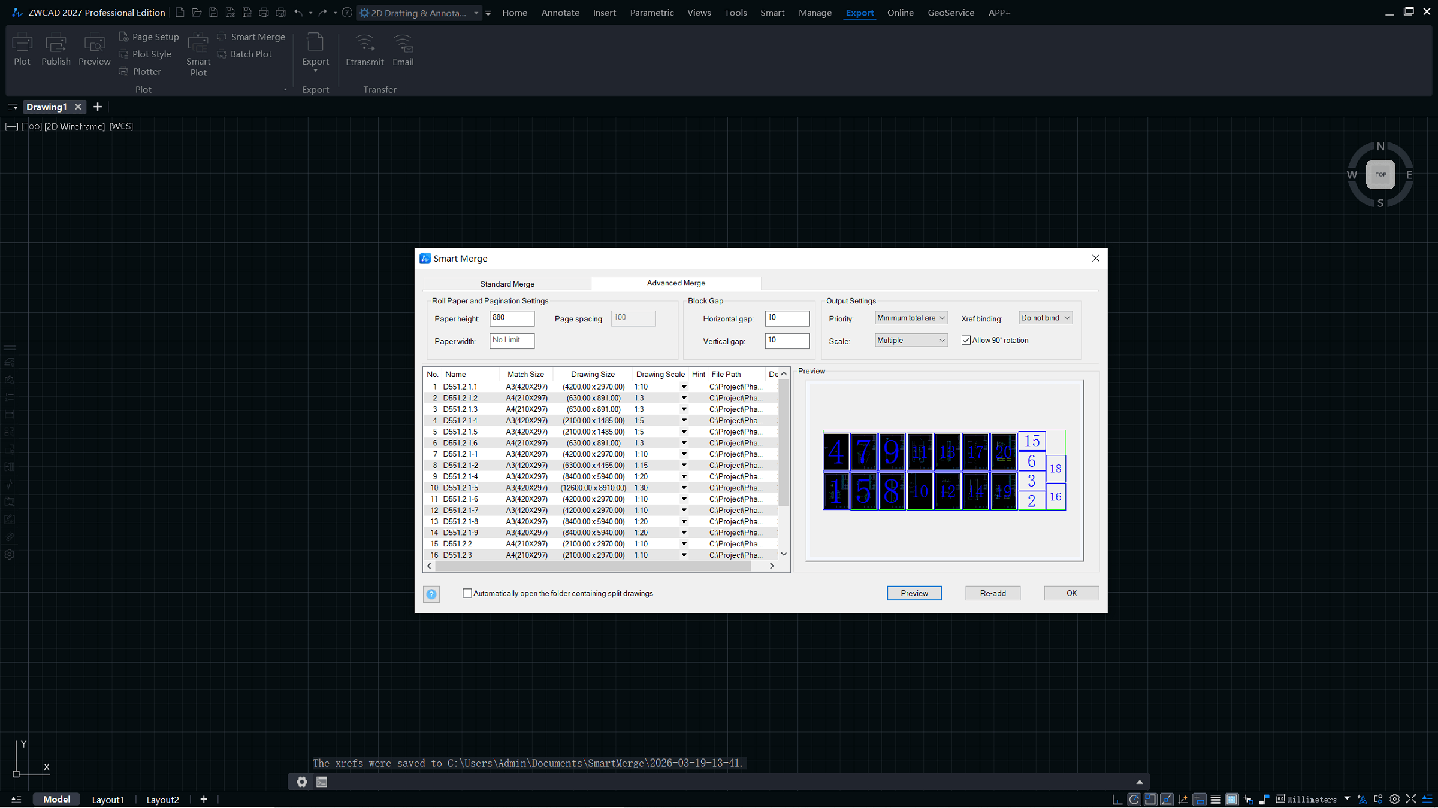Click the Smart Merge help icon

coord(431,594)
